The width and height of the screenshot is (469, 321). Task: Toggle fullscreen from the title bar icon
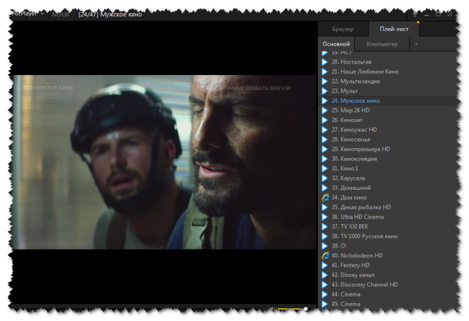pyautogui.click(x=450, y=14)
